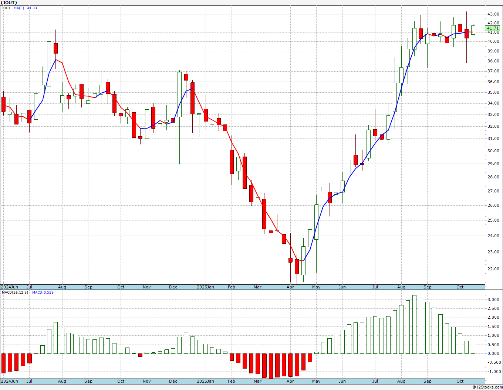The width and height of the screenshot is (503, 390).
Task: Click the 32.00 price axis label
Action: pyautogui.click(x=493, y=126)
